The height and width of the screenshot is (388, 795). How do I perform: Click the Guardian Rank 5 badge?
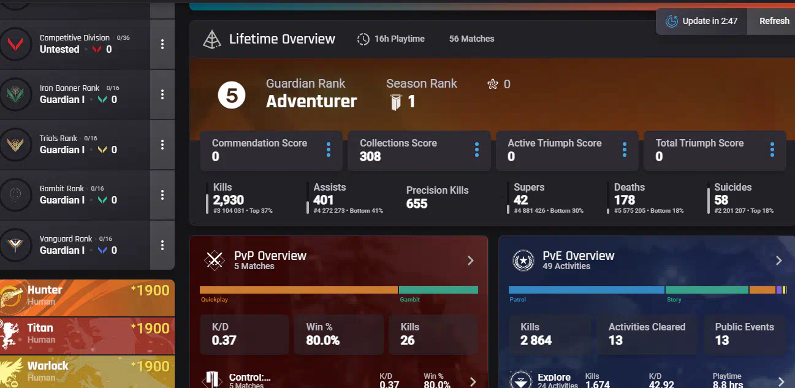point(232,96)
